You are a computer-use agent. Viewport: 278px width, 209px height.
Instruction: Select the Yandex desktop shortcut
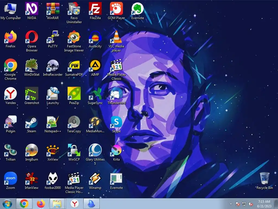coord(11,93)
